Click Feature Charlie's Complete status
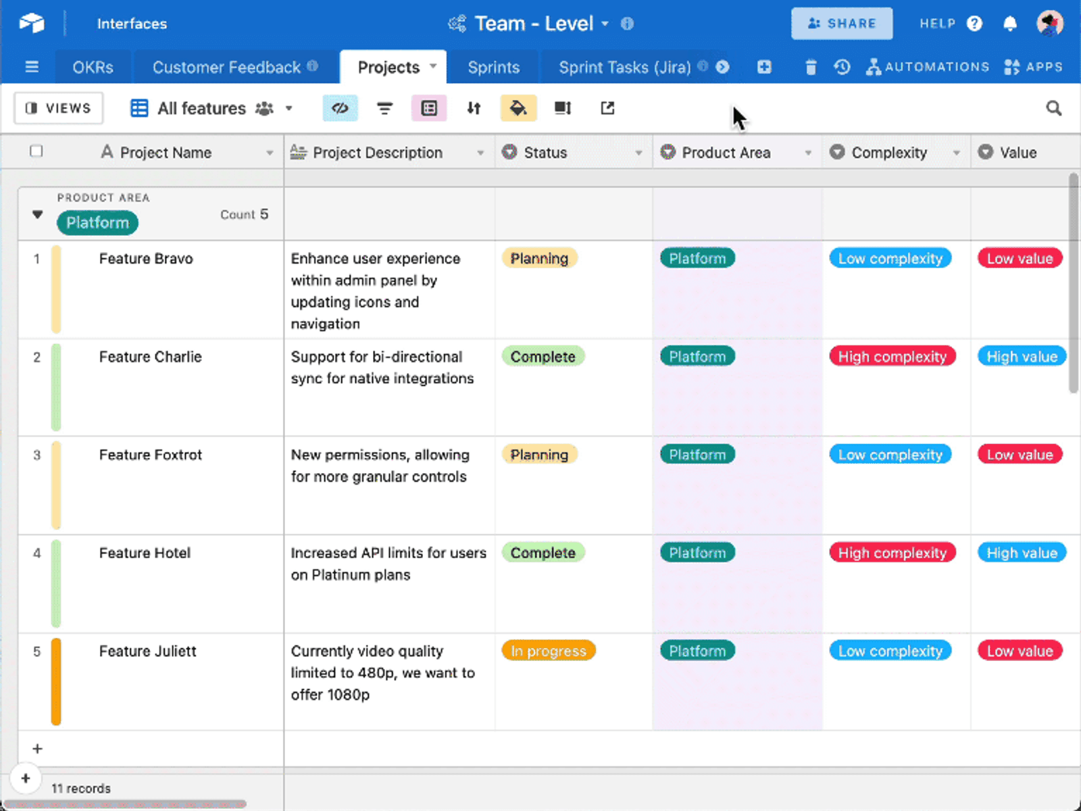The height and width of the screenshot is (811, 1081). pos(543,356)
